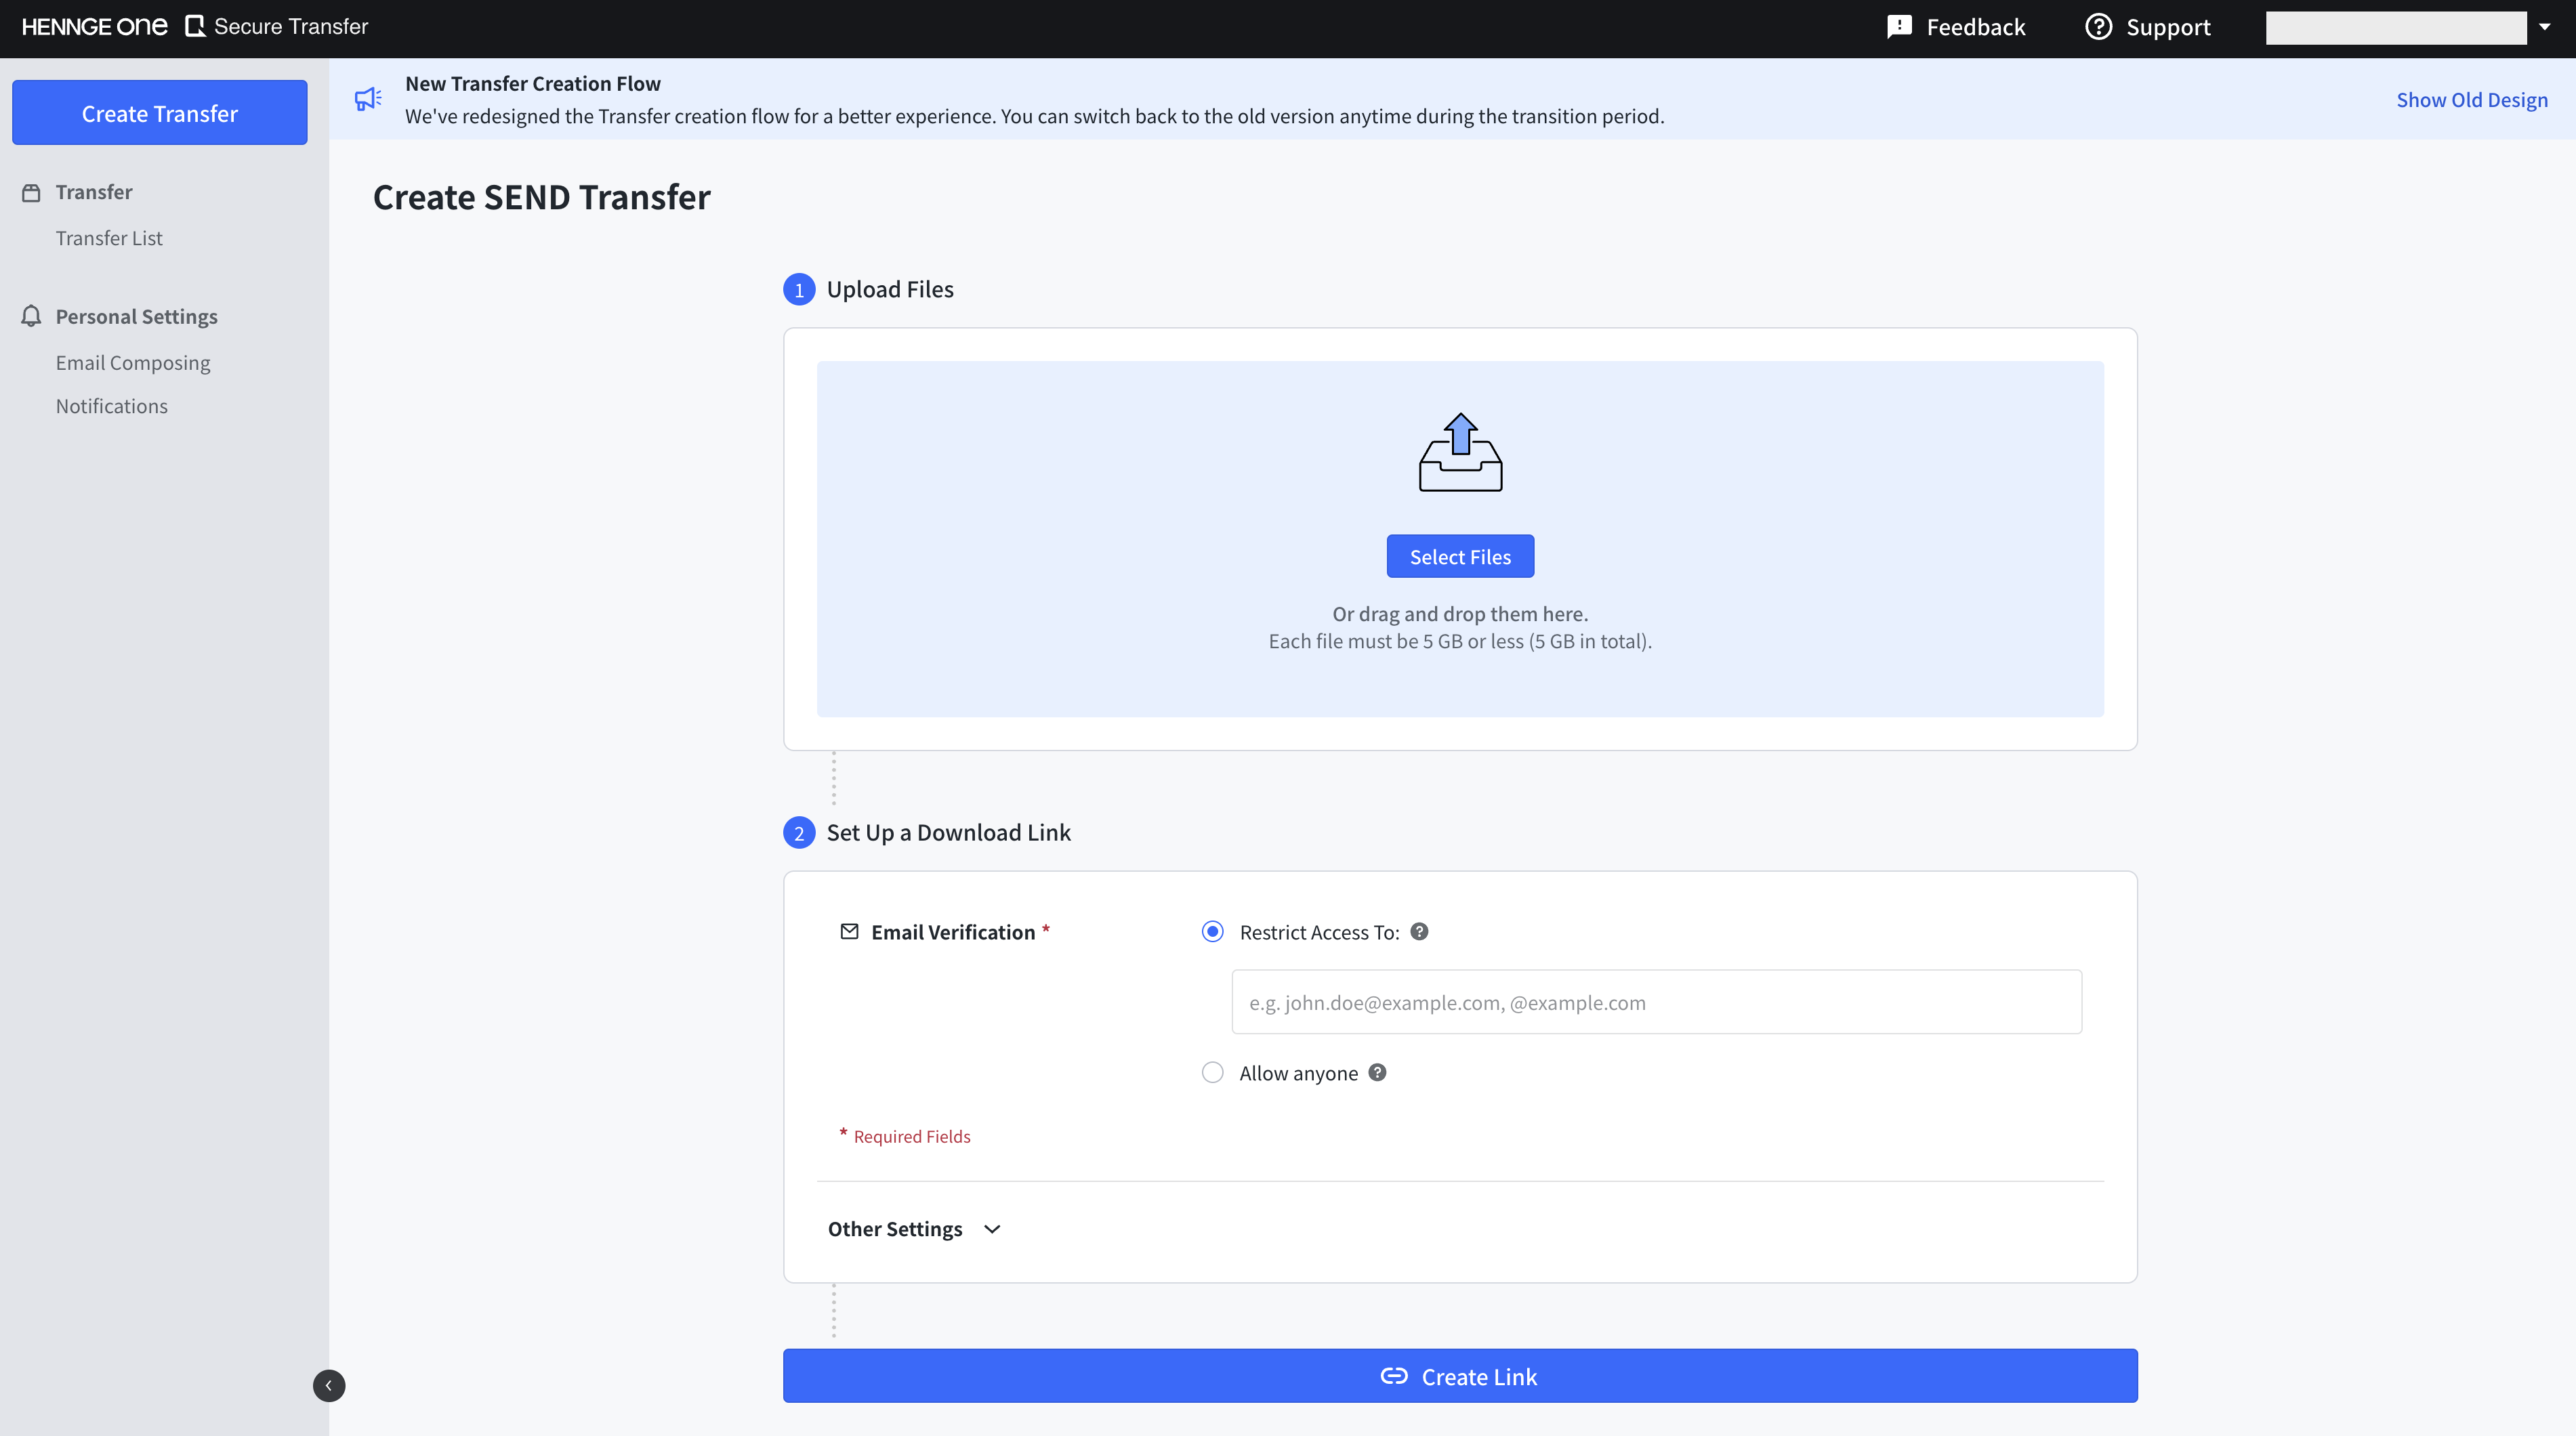Image resolution: width=2576 pixels, height=1436 pixels.
Task: Click the help icon next to Allow anyone
Action: (1377, 1072)
